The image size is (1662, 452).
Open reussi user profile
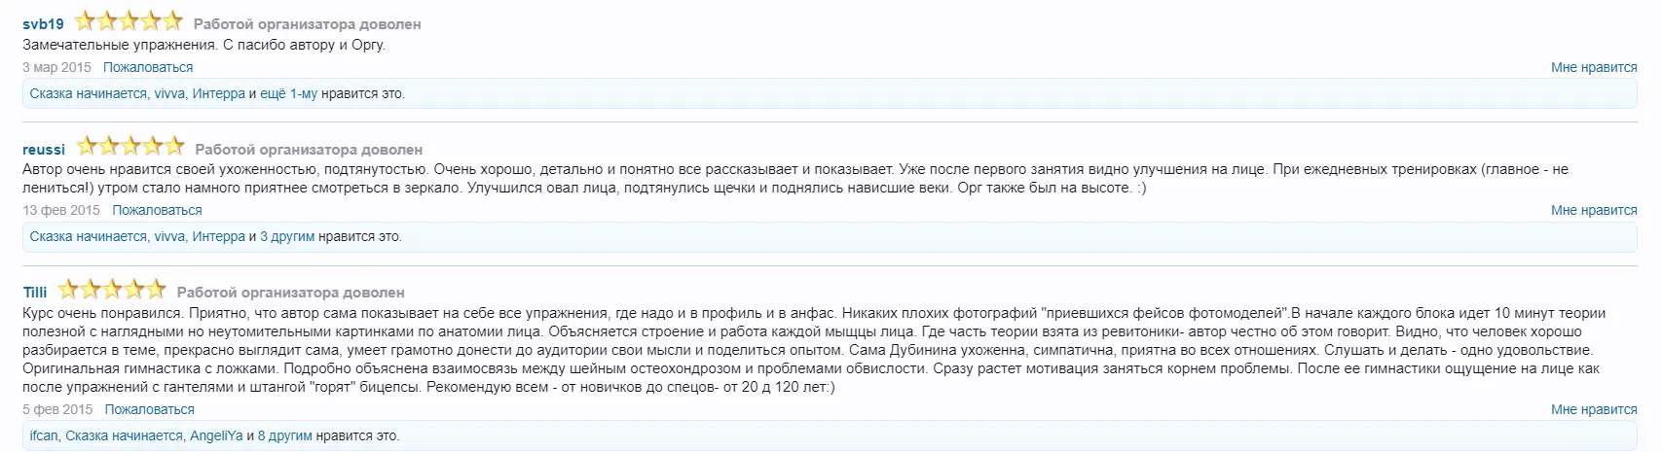pyautogui.click(x=44, y=150)
